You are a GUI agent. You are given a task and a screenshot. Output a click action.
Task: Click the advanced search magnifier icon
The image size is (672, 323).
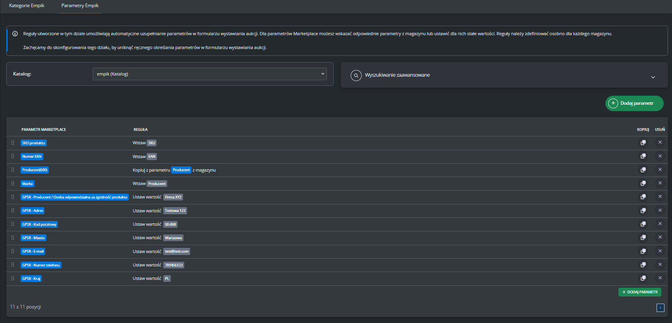pyautogui.click(x=356, y=75)
